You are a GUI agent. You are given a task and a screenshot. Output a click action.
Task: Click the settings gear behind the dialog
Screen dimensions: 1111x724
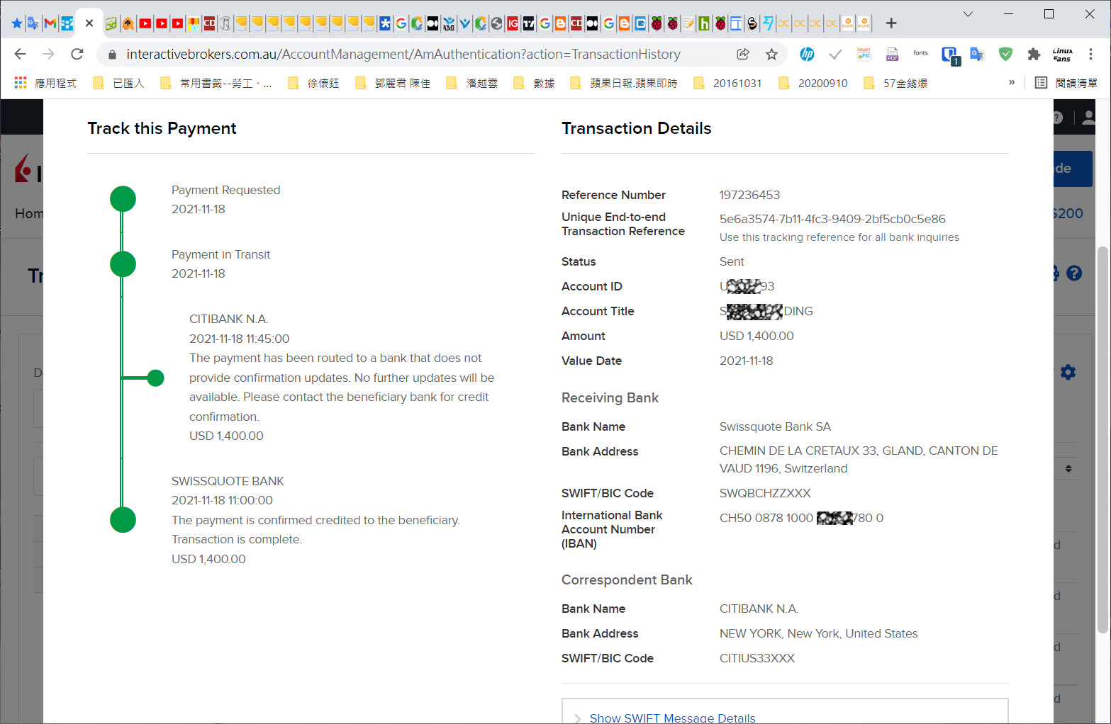pyautogui.click(x=1068, y=372)
